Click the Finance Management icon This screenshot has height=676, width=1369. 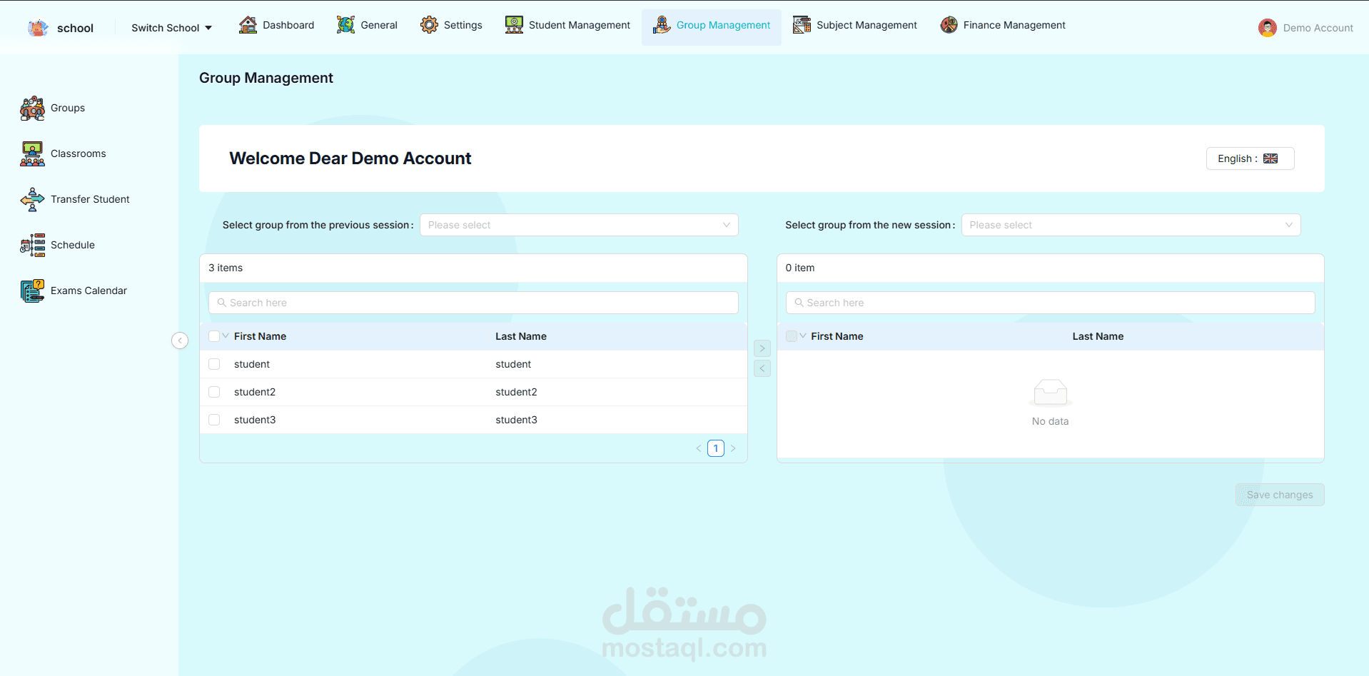point(949,25)
